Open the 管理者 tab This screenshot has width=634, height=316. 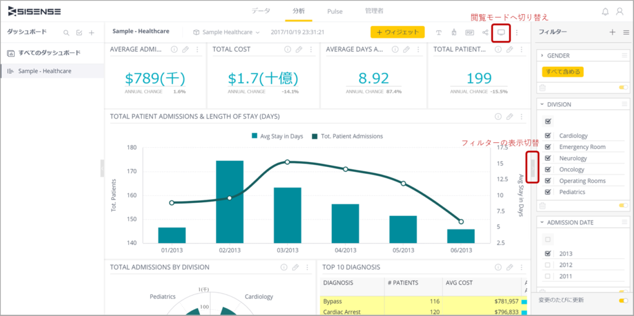(x=374, y=11)
